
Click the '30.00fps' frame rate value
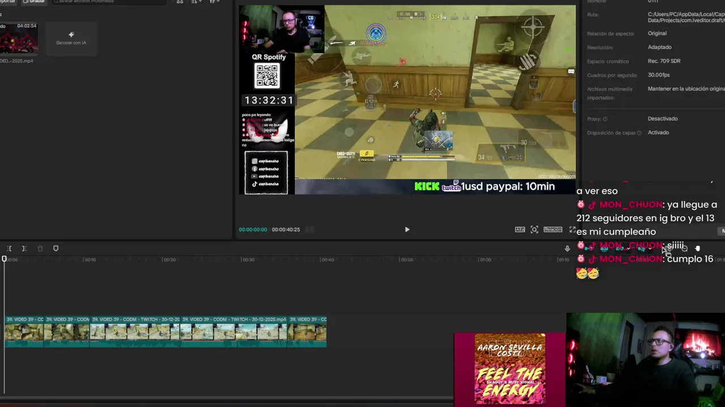click(x=659, y=75)
